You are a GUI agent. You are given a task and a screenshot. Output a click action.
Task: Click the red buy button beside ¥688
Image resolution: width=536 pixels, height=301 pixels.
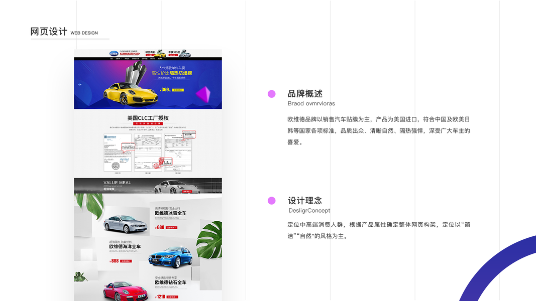tap(172, 228)
